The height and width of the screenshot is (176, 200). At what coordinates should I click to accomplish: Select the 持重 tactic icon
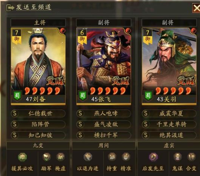point(112,157)
